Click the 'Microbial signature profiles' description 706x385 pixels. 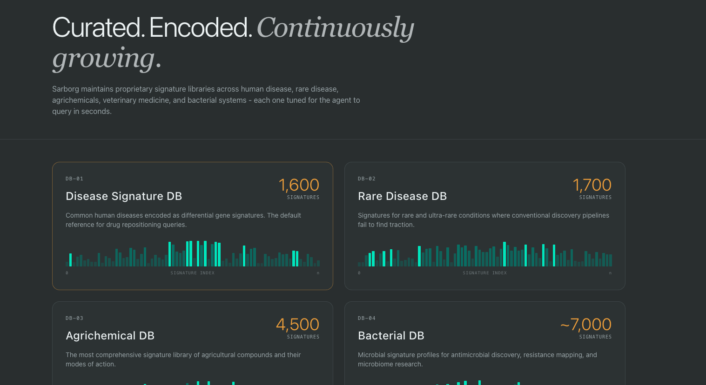(477, 359)
